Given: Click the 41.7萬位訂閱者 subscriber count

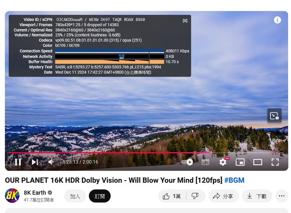Looking at the screenshot, I should point(39,200).
